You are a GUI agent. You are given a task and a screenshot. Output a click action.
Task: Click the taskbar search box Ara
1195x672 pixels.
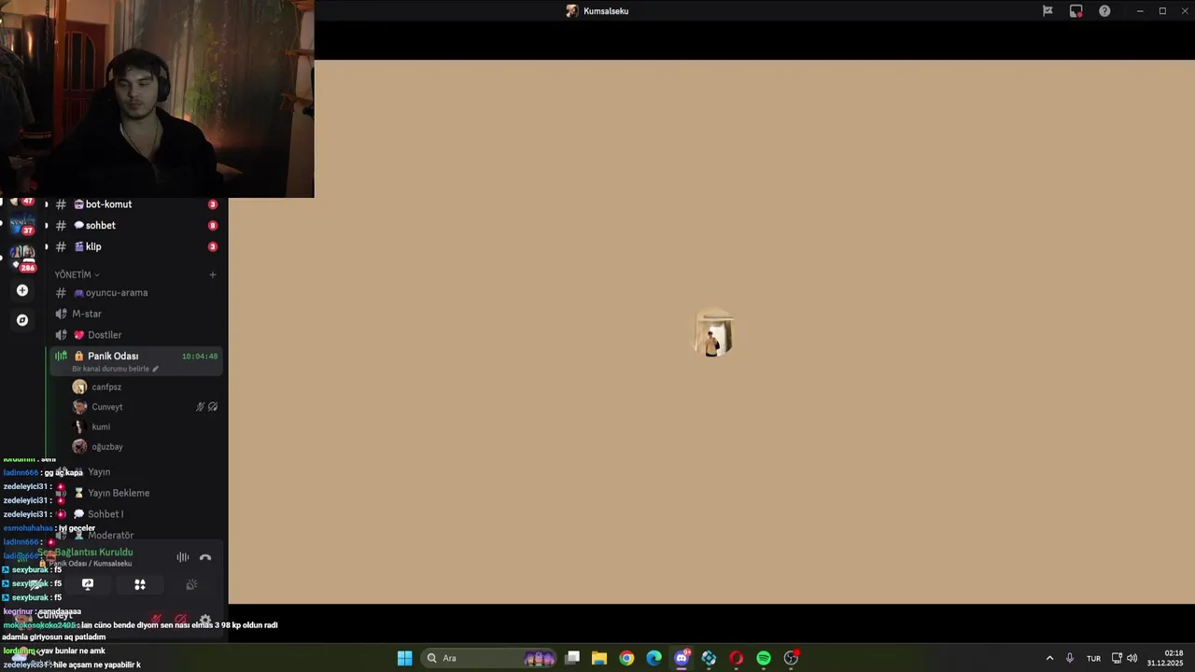[x=490, y=658]
